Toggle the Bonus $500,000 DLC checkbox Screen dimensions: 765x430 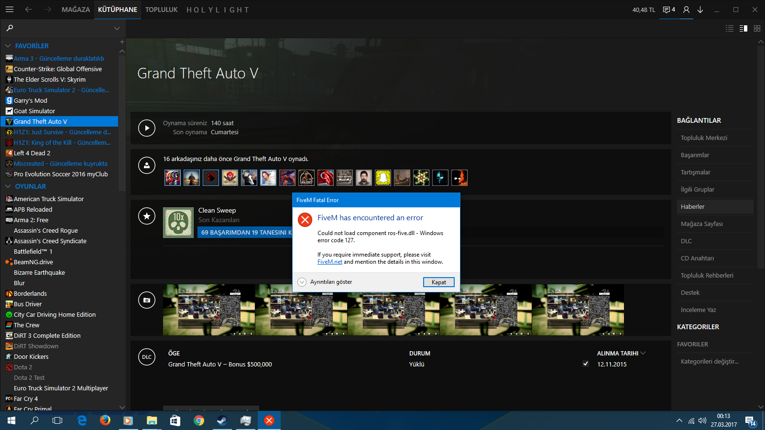pos(586,364)
